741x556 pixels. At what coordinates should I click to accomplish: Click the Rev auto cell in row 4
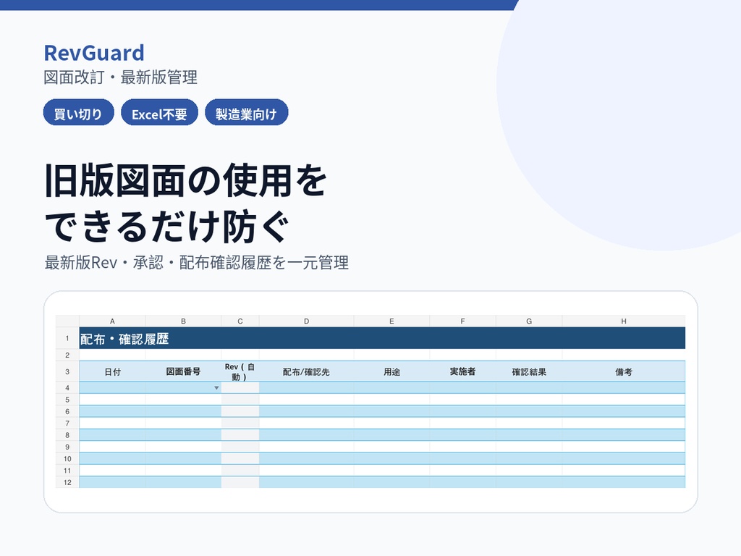pos(240,388)
